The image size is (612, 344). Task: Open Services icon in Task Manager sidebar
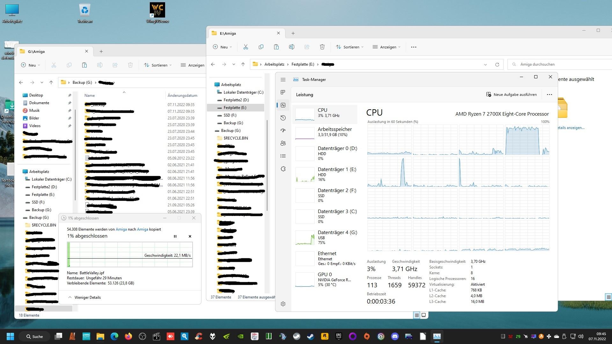283,169
